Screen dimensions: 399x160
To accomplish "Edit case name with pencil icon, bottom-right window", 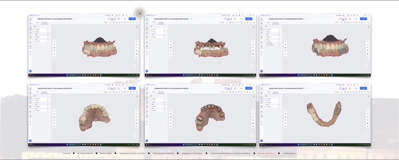I will tap(306, 88).
